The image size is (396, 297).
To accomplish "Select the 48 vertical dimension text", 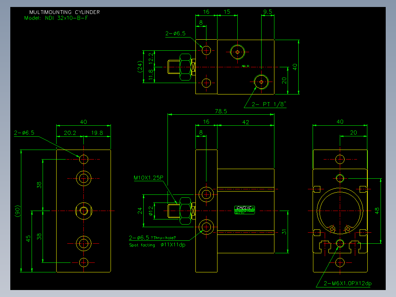I will pyautogui.click(x=377, y=211).
